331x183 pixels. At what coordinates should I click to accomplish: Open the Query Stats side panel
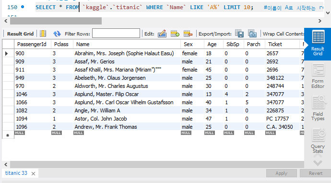[x=318, y=141]
